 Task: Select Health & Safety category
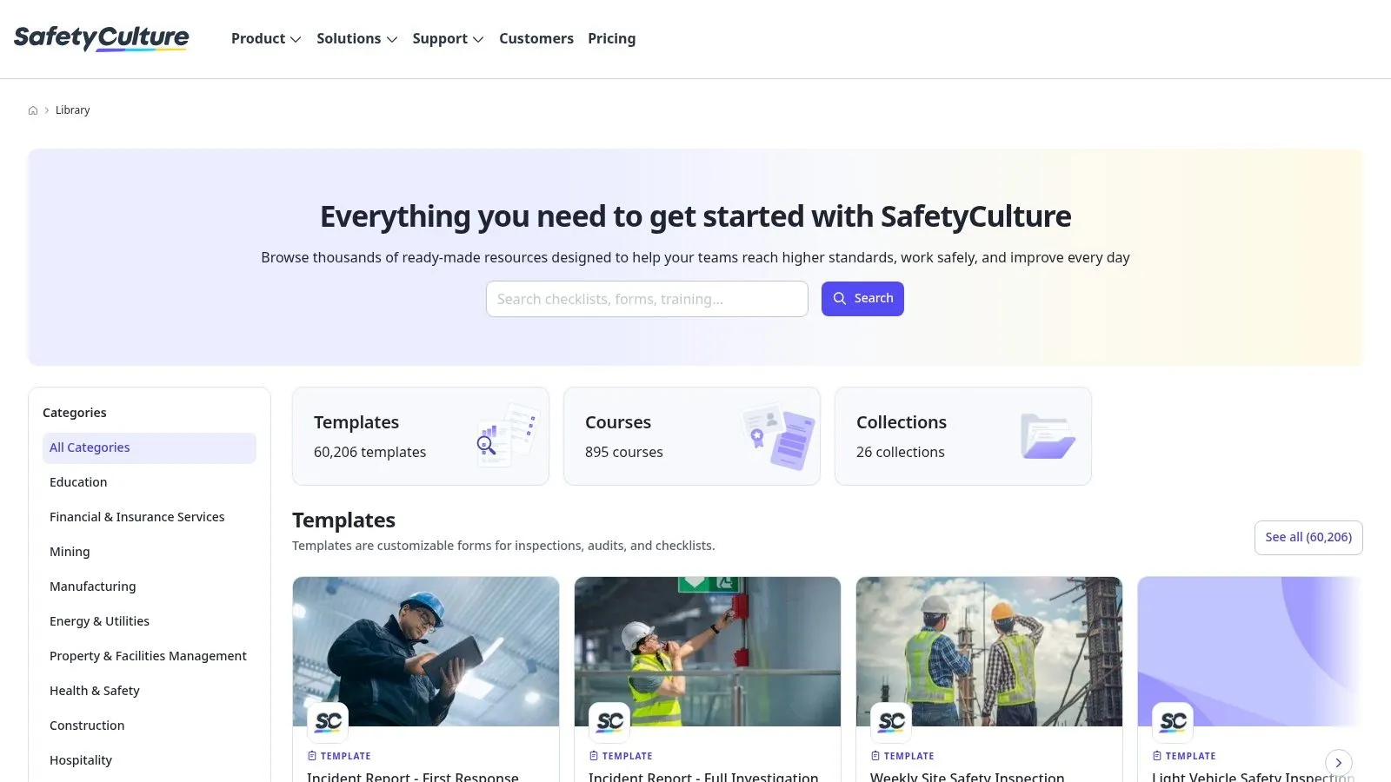point(150,691)
